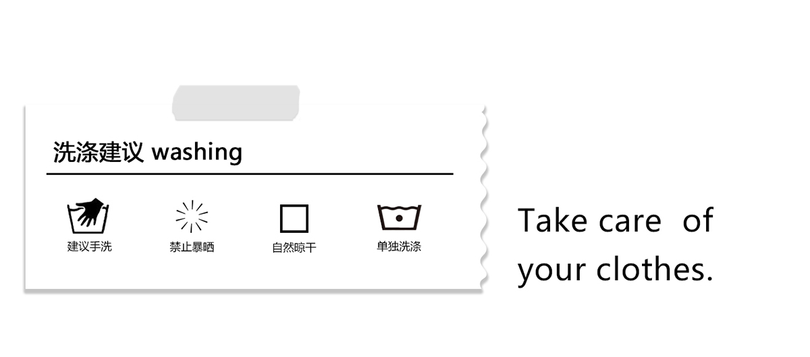Click the hand wash tub icon

point(88,217)
